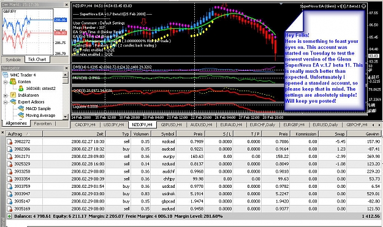Sort trades by Zeit column
The height and width of the screenshot is (227, 383).
[x=74, y=134]
